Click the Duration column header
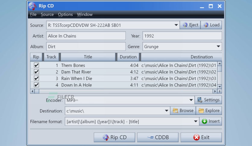 click(128, 57)
